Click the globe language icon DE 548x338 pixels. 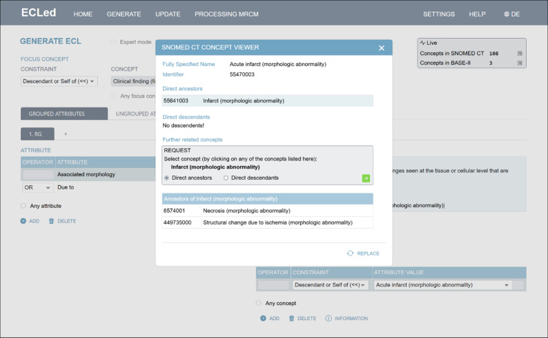click(506, 14)
